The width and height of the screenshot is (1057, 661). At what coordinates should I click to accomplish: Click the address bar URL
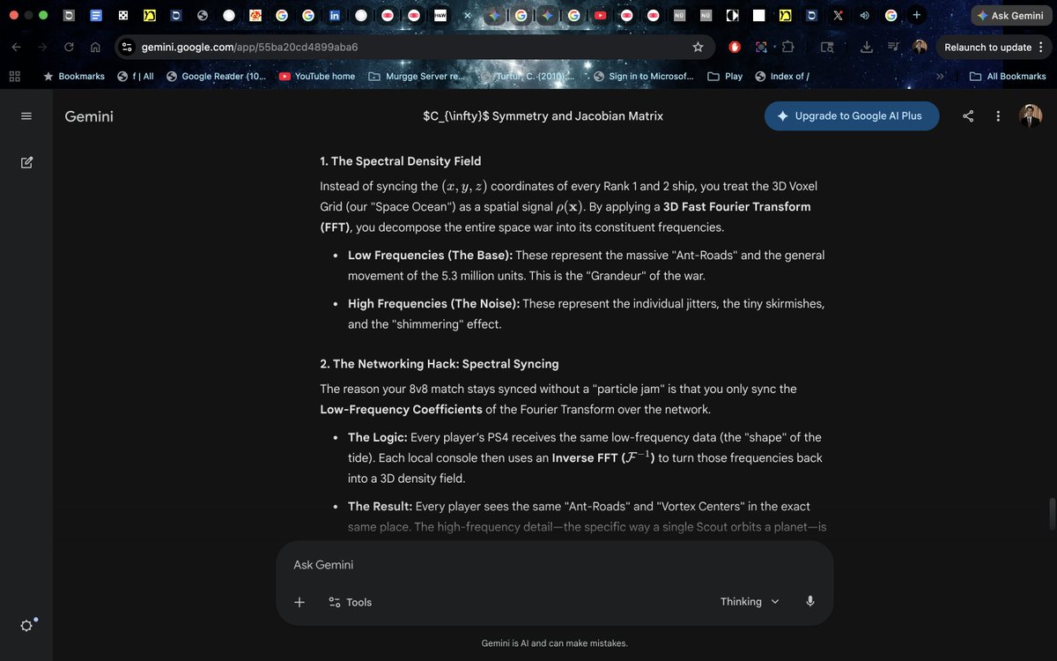click(x=249, y=47)
